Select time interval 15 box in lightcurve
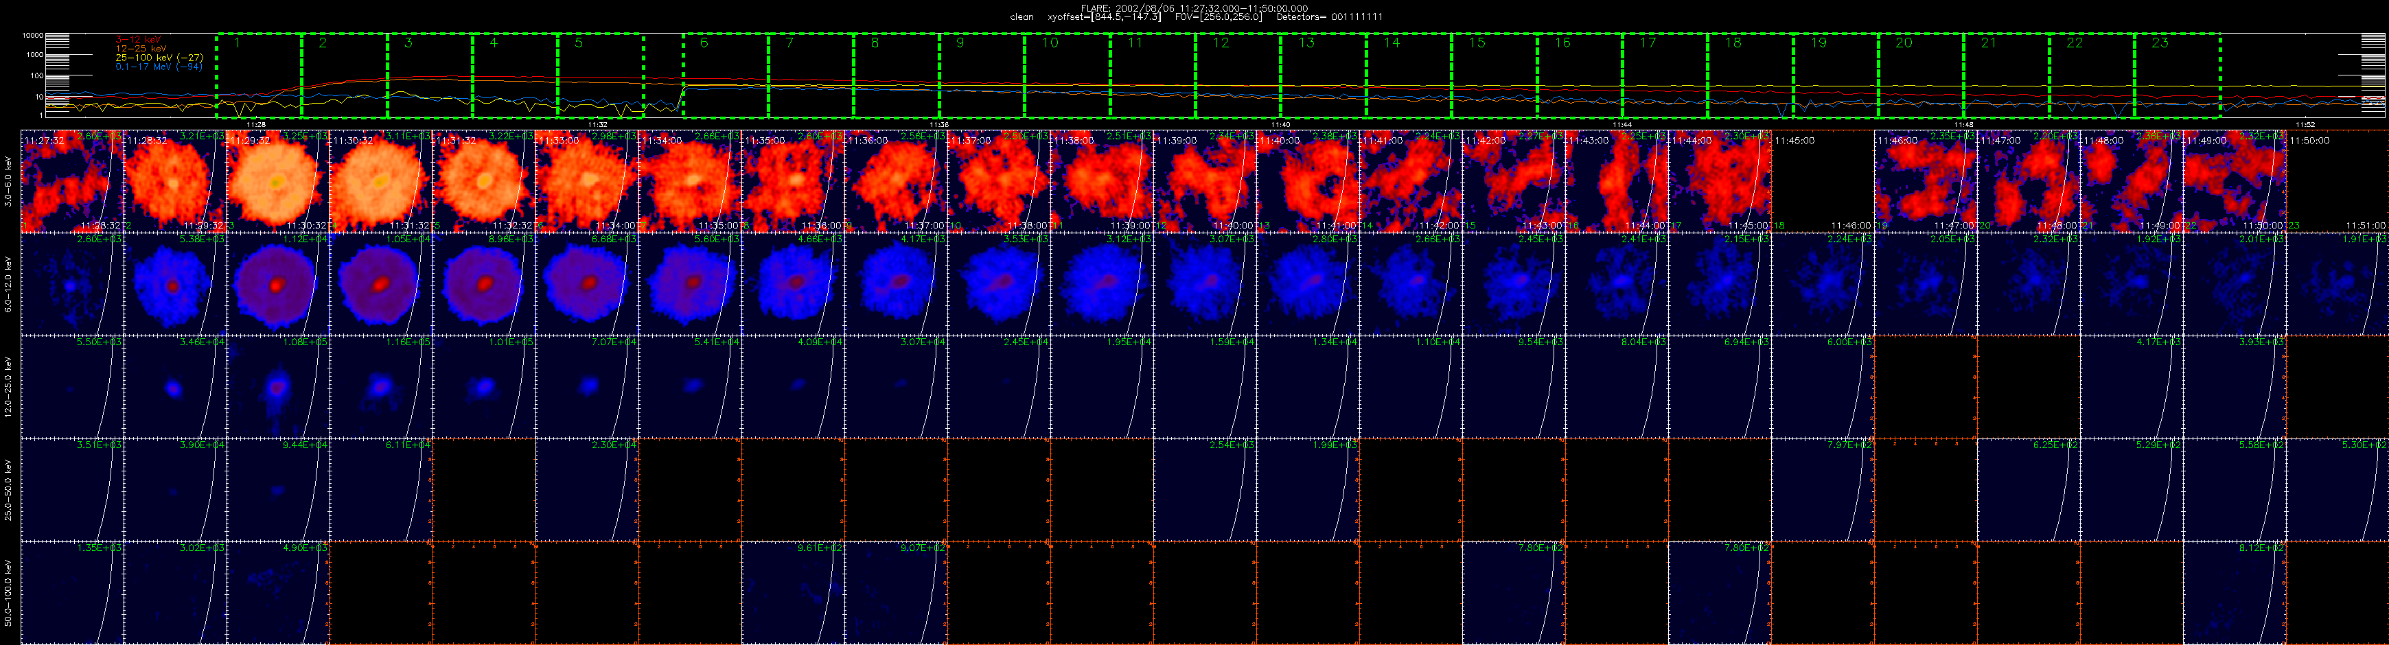The height and width of the screenshot is (645, 2389). [1493, 76]
